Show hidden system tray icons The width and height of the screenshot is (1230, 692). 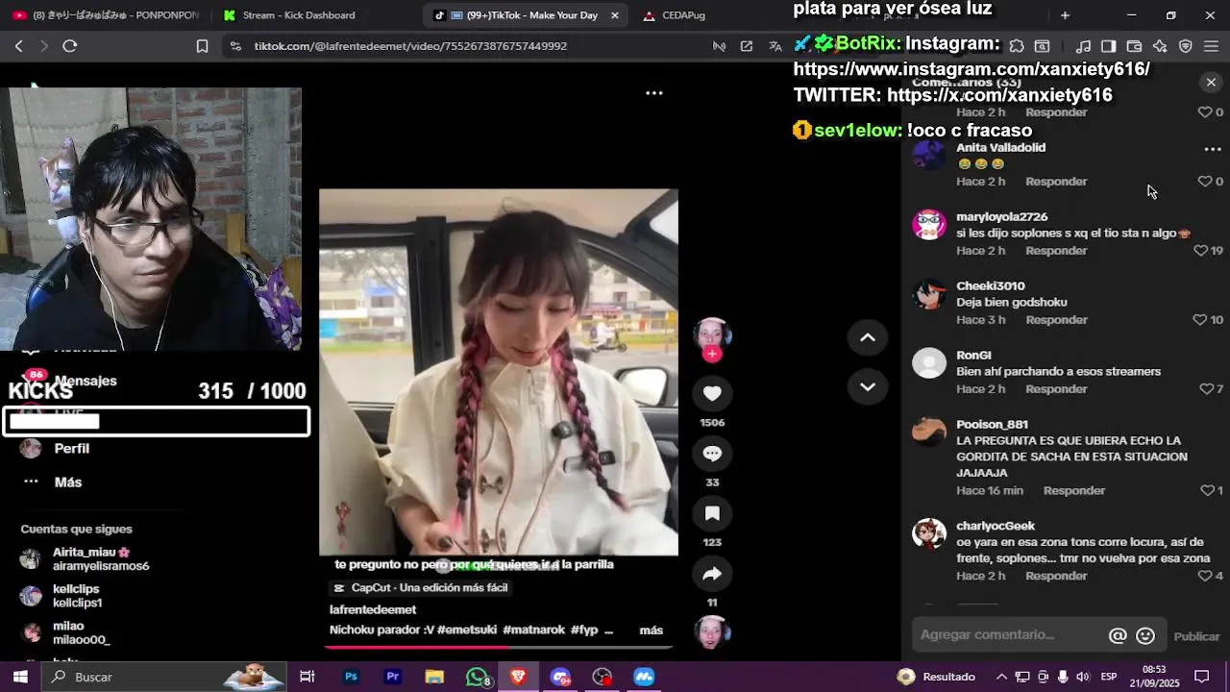[1001, 677]
